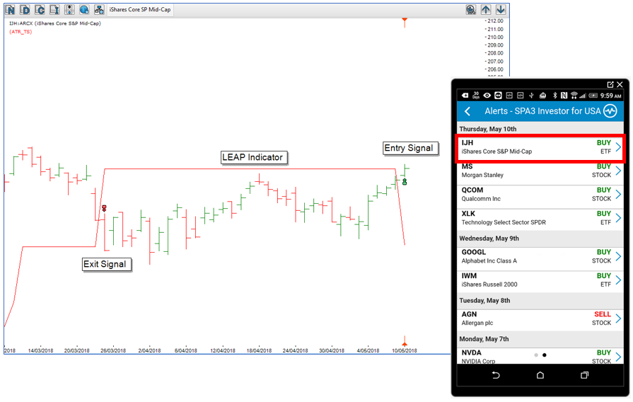Close the phone emulator window
Viewport: 633px width, 402px height.
620,84
